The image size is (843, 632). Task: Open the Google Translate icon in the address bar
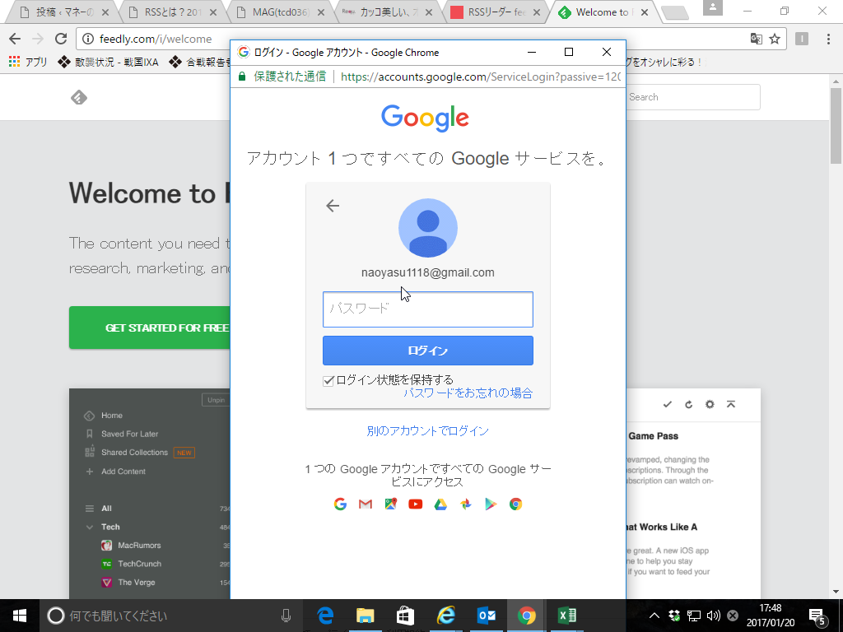(x=756, y=39)
